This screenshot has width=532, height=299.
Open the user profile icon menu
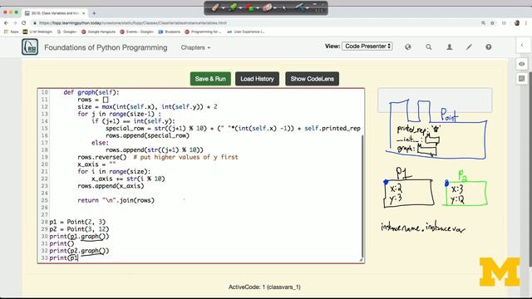(449, 47)
